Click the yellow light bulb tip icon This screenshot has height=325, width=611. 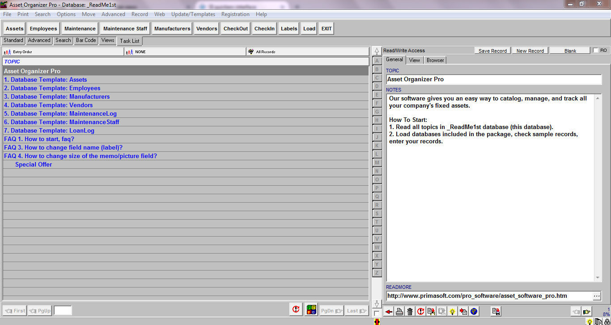pyautogui.click(x=453, y=311)
